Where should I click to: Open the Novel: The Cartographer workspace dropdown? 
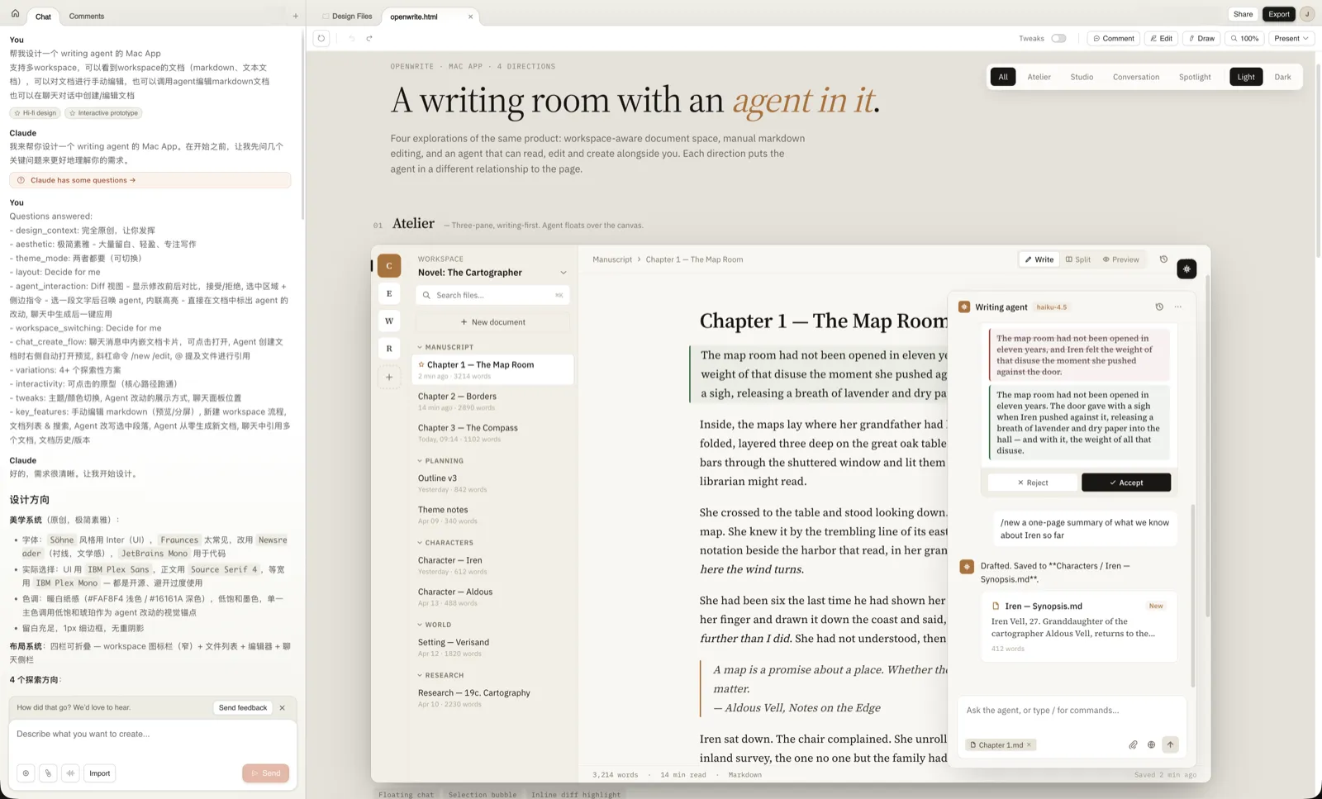pos(563,273)
